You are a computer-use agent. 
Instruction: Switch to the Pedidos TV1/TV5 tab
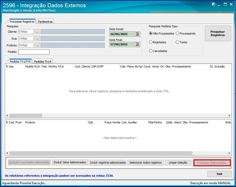[20, 61]
